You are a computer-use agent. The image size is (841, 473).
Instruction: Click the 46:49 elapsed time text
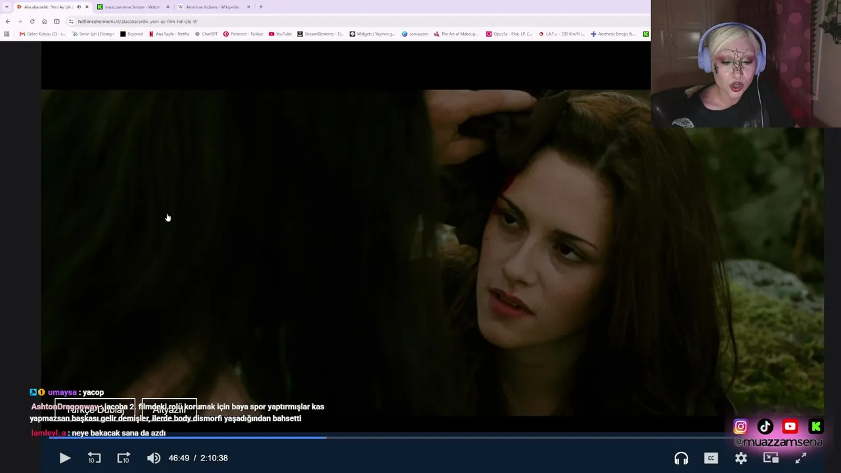tap(179, 458)
